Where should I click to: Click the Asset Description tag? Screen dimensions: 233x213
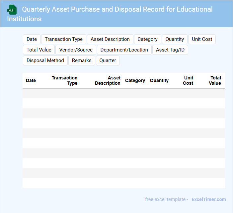point(110,39)
